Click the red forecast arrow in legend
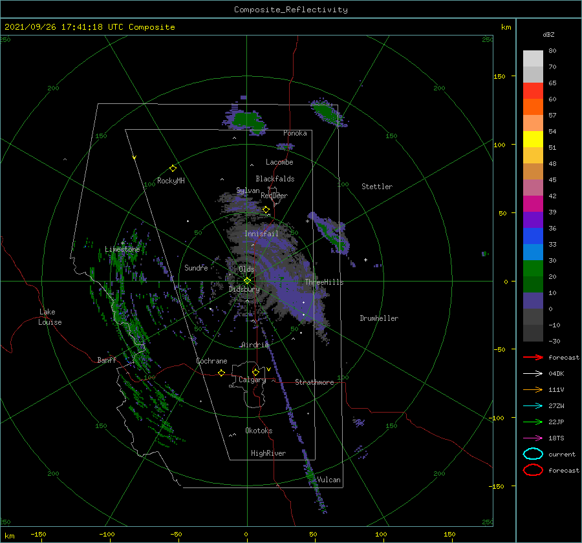This screenshot has width=582, height=543. (x=533, y=357)
